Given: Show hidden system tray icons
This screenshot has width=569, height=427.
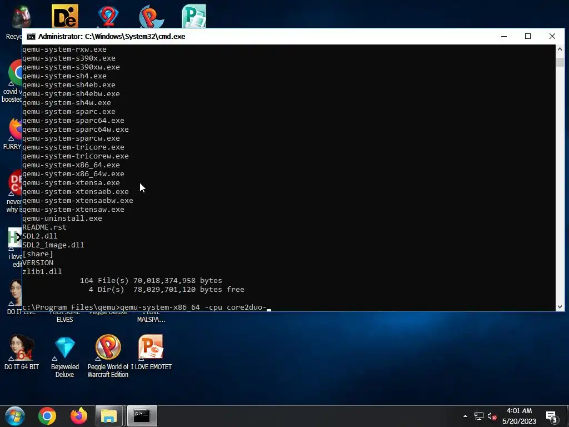Looking at the screenshot, I should pyautogui.click(x=465, y=416).
